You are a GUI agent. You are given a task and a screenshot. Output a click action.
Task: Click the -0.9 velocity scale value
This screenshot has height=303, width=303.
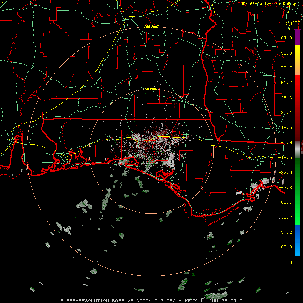tap(287, 143)
